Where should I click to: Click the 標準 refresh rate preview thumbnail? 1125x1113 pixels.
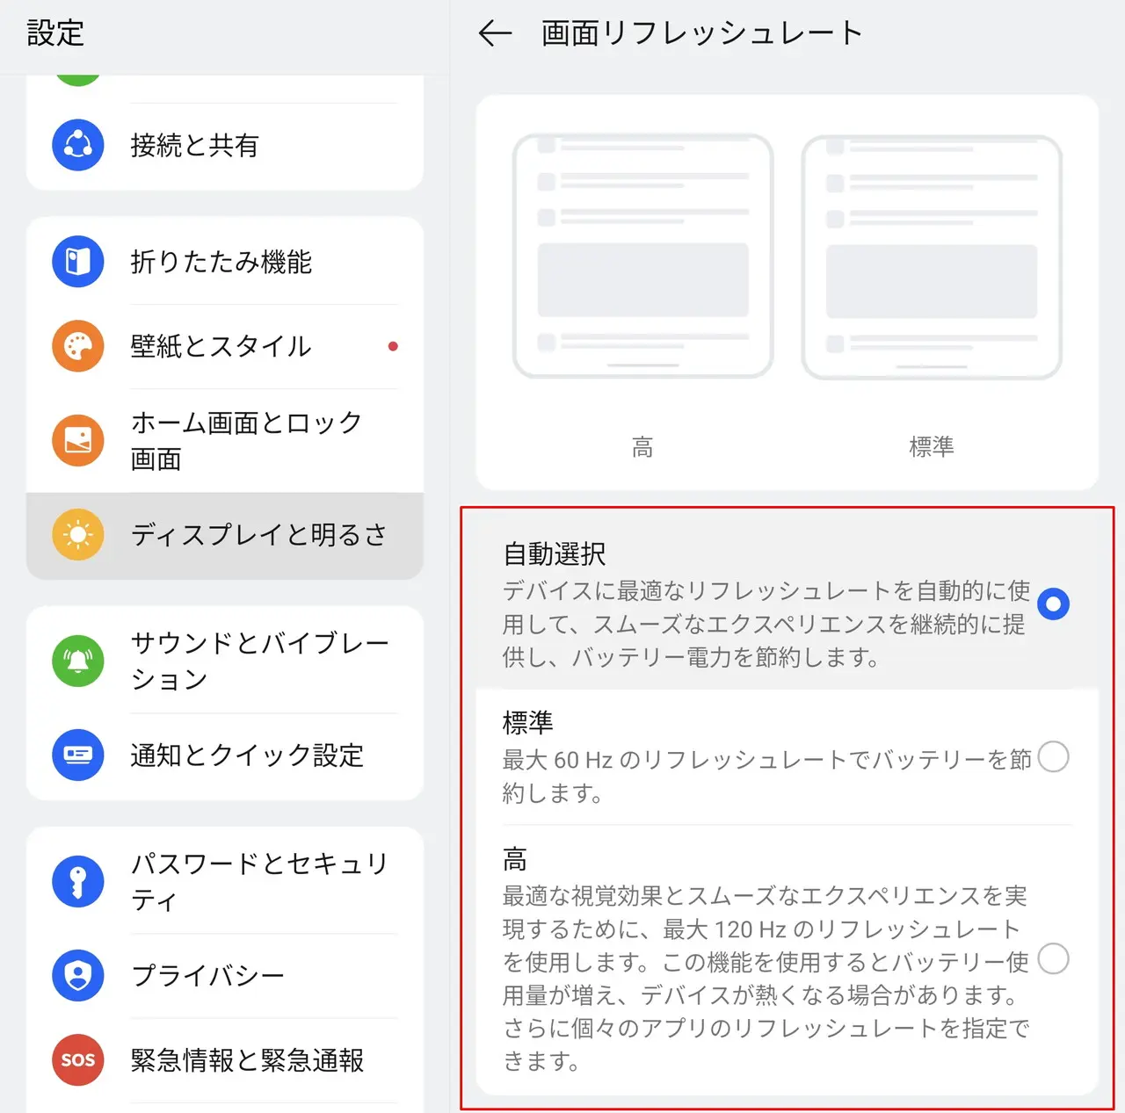[x=932, y=257]
